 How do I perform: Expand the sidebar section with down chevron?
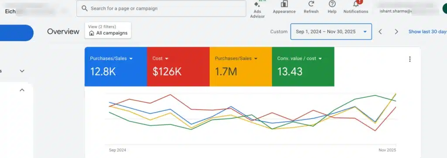[22, 71]
